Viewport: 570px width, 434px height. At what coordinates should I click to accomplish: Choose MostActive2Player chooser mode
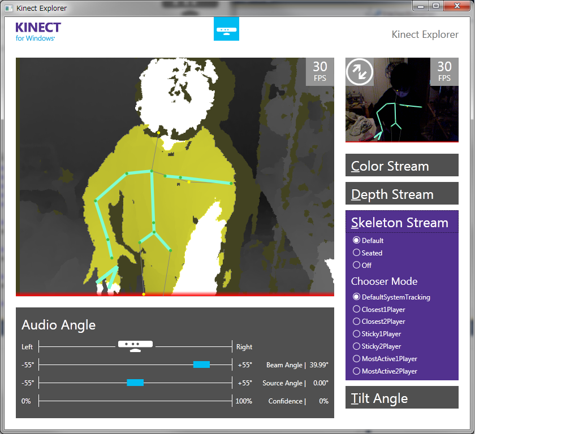(x=385, y=371)
